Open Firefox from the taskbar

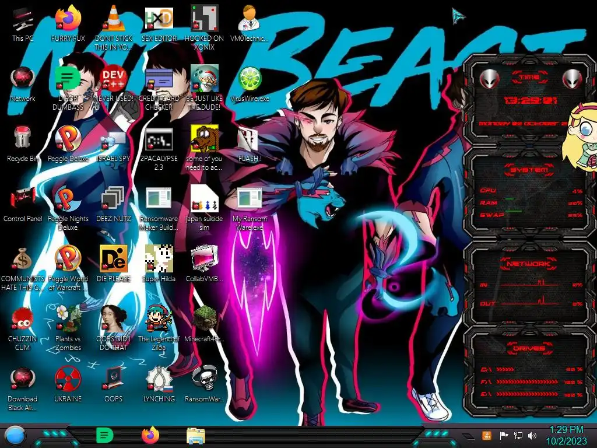tap(150, 435)
